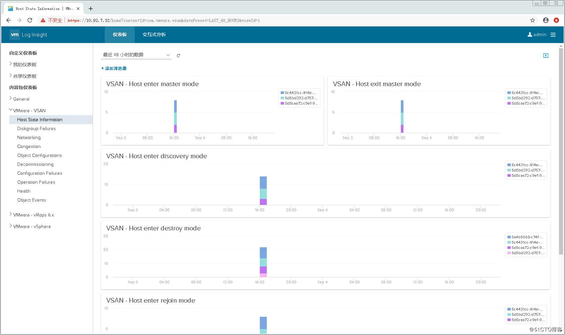Screen dimensions: 565x335
Task: Open Decommissioning dashboard
Action: [35, 164]
